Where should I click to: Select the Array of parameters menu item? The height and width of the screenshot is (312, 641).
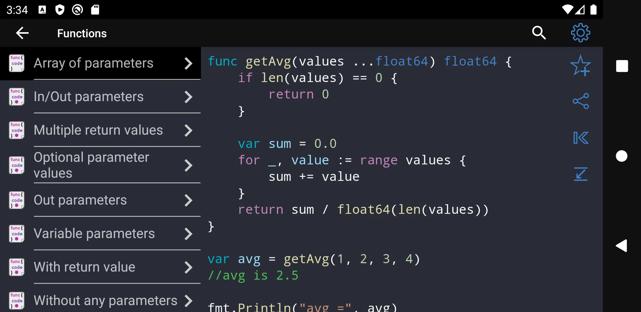coord(100,63)
